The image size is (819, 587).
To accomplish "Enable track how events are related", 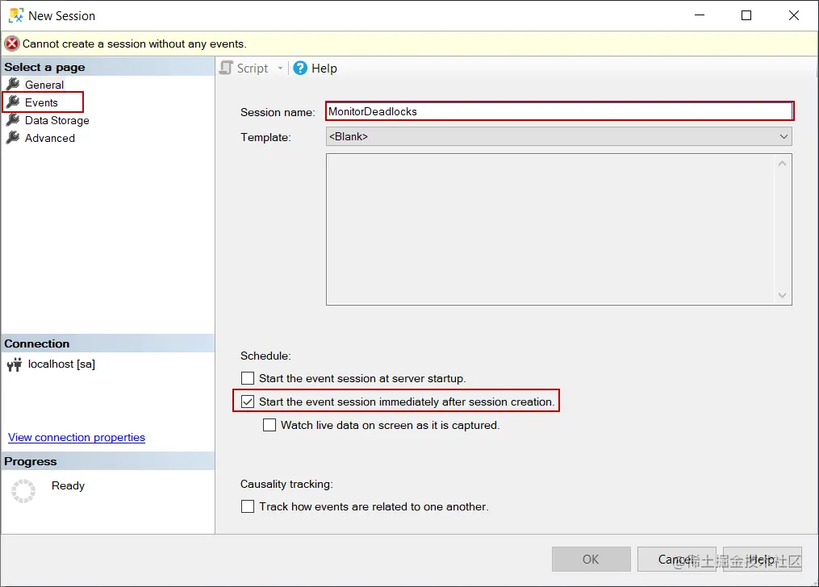I will click(x=248, y=506).
